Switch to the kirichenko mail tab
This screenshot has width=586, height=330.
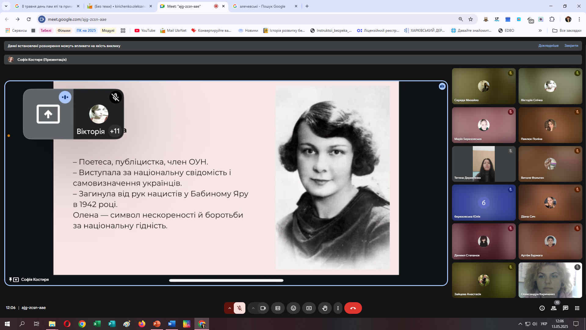point(119,6)
